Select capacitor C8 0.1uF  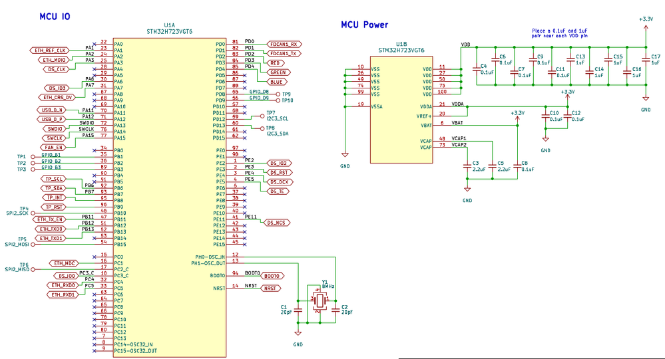click(x=517, y=167)
